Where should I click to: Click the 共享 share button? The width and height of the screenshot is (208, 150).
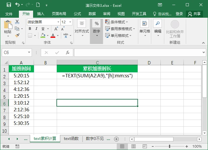click(194, 14)
